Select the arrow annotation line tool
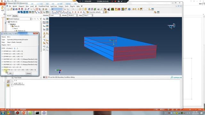Image resolution: width=205 pixels, height=115 pixels. coord(38,12)
